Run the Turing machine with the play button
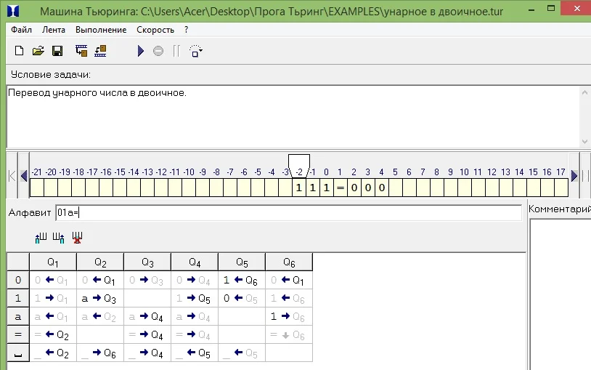 141,51
